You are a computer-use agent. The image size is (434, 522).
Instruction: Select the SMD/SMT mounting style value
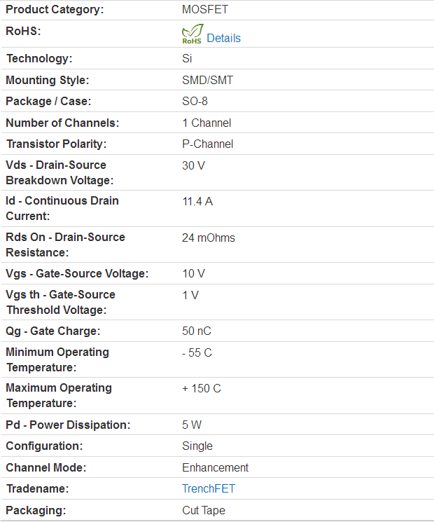click(x=207, y=81)
